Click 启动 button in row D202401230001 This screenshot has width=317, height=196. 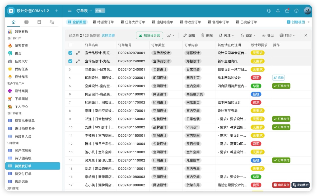(x=278, y=78)
